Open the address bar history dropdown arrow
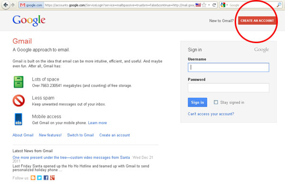This screenshot has height=182, width=285. (209, 5)
